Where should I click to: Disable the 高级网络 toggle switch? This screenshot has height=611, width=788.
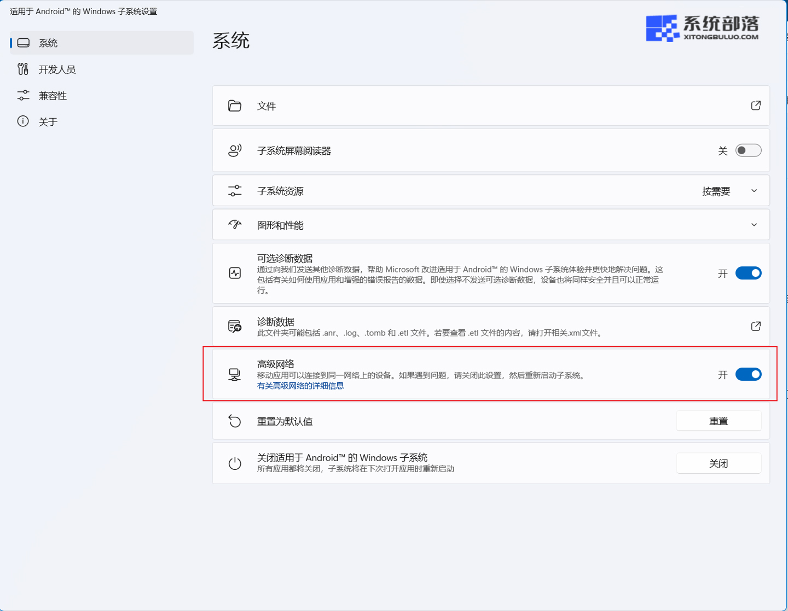point(748,375)
